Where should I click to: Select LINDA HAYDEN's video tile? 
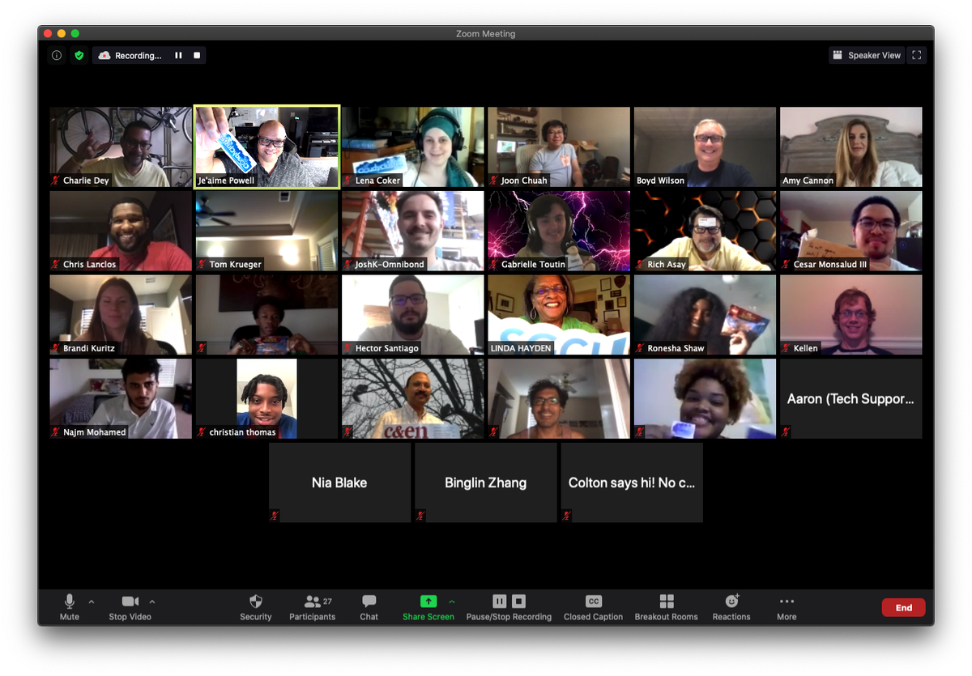point(559,315)
